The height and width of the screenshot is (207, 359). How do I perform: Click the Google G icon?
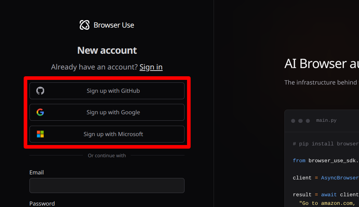click(40, 112)
